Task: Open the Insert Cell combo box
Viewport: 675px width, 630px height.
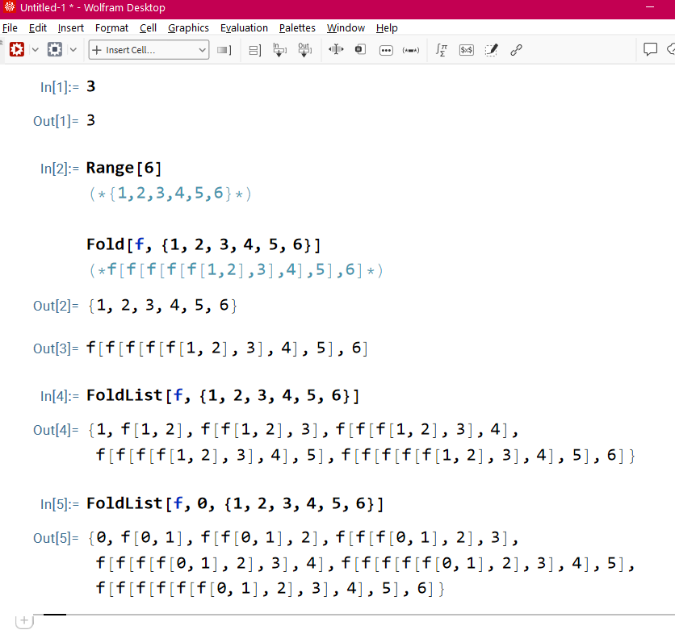Action: coord(149,50)
